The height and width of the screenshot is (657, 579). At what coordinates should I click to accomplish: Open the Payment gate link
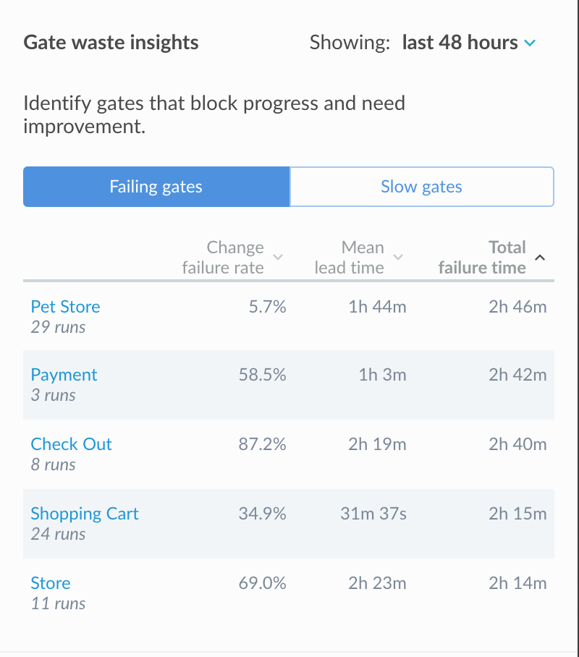64,375
